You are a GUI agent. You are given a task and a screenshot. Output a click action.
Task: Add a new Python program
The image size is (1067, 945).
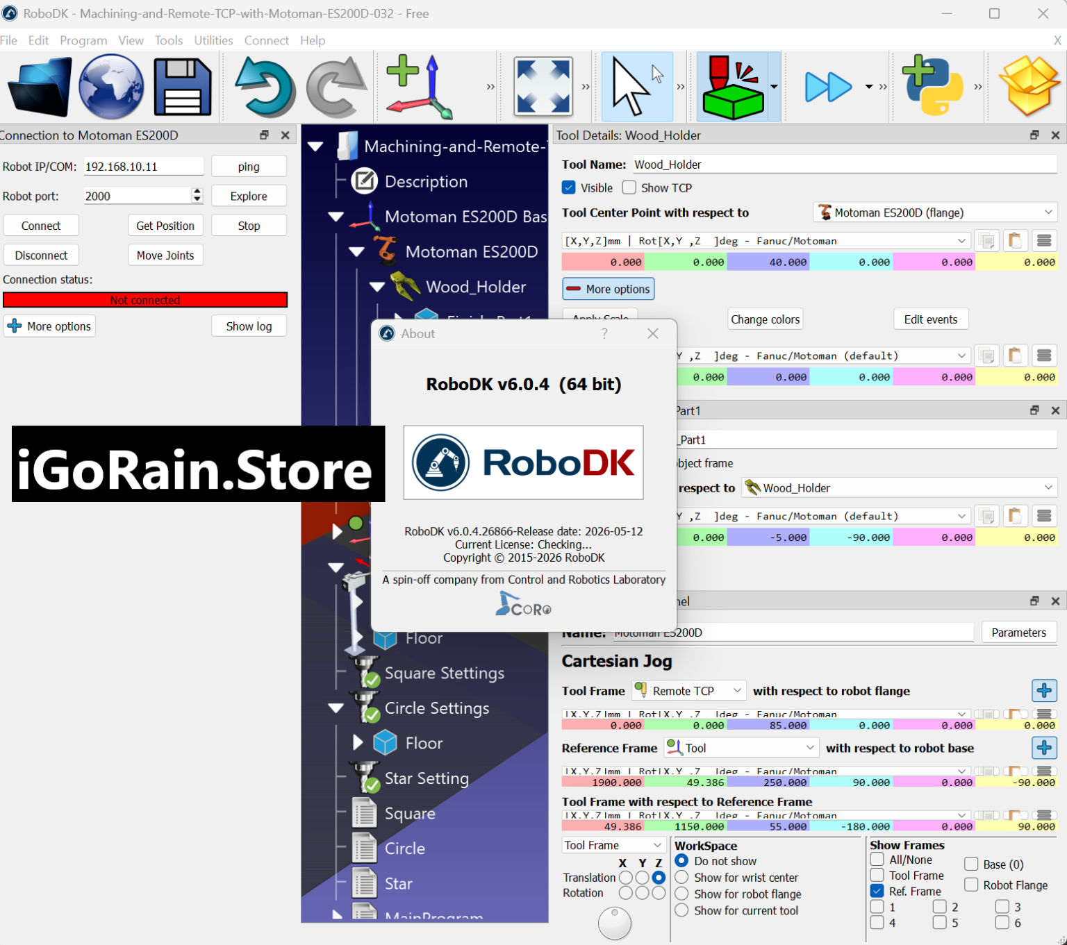coord(932,85)
